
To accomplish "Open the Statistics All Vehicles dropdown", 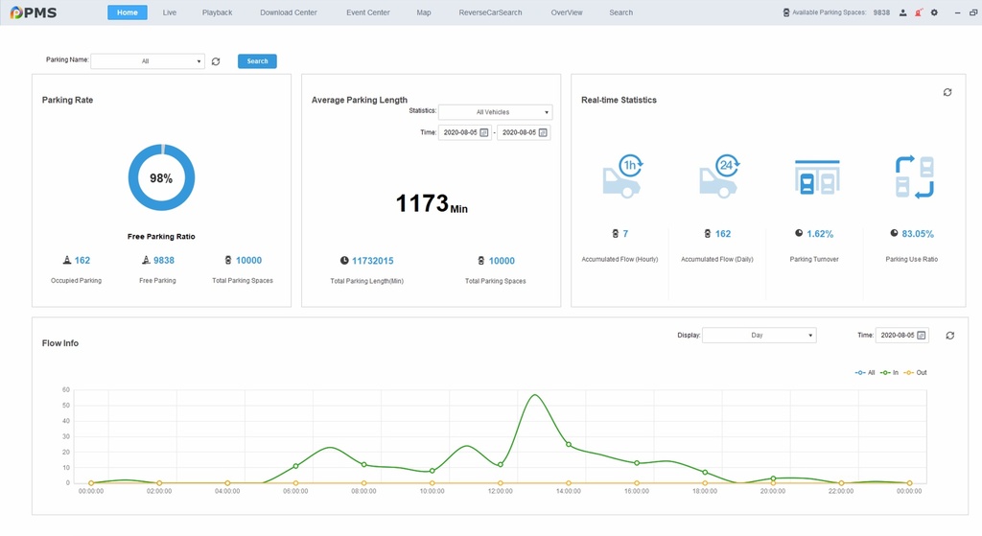I will click(x=495, y=112).
